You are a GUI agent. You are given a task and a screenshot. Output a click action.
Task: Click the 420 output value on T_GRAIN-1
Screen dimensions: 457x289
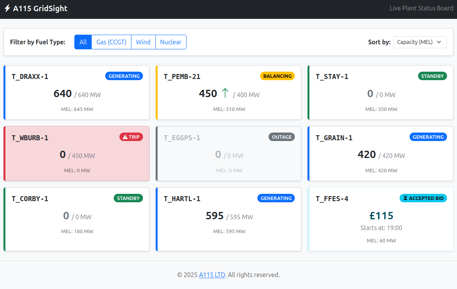(367, 155)
